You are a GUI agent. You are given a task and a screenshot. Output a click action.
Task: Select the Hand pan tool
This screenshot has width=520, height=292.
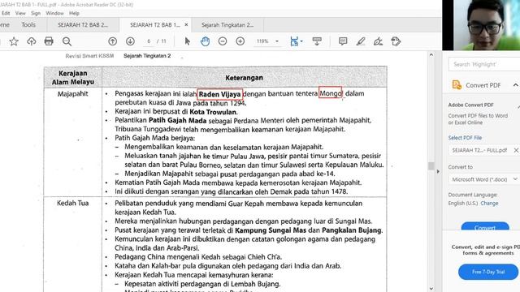pyautogui.click(x=205, y=41)
